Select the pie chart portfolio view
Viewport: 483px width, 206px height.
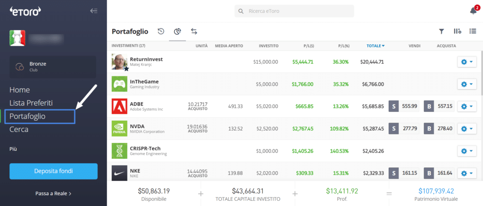[x=177, y=31]
